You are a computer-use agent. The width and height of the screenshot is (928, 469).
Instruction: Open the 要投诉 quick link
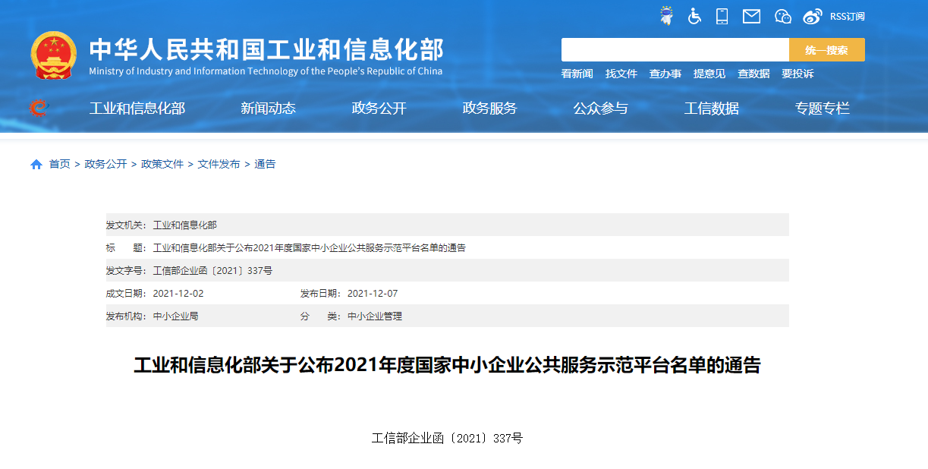click(797, 74)
